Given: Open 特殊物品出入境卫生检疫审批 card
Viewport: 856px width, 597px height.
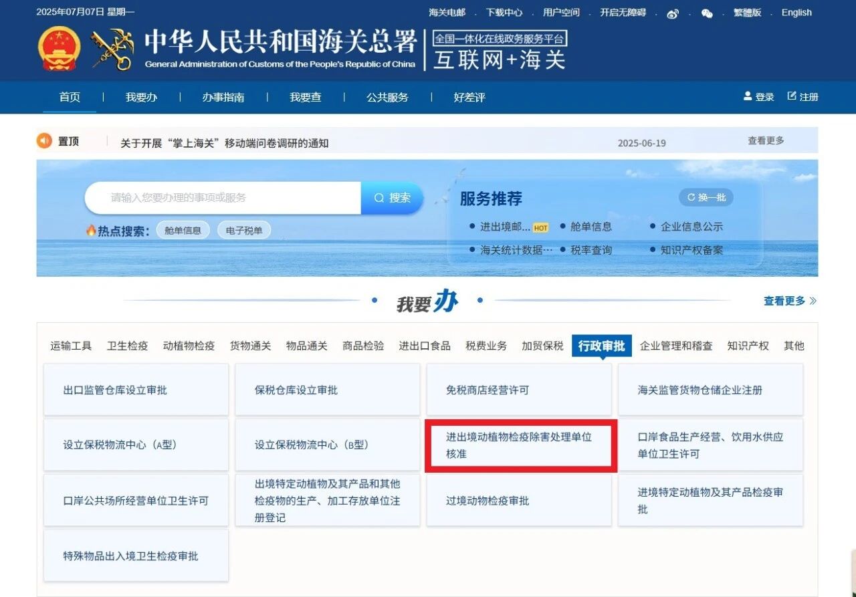Looking at the screenshot, I should tap(136, 556).
